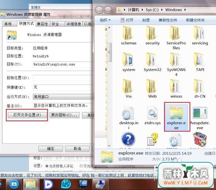Click the vertical scrollbar thumb in Explorer

(109, 52)
